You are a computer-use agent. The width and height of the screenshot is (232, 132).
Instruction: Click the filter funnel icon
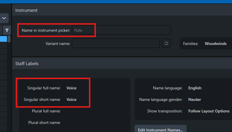[7, 30]
